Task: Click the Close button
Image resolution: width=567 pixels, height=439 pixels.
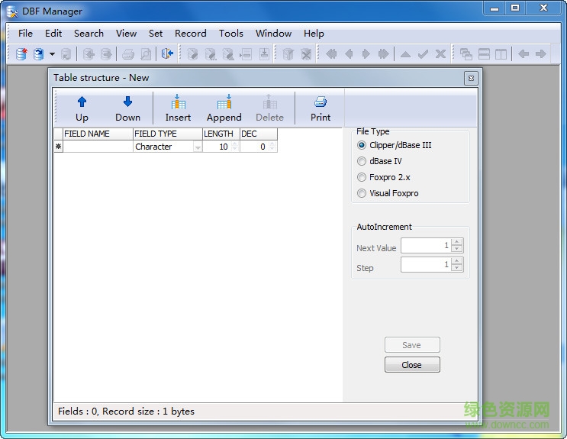Action: pos(412,365)
